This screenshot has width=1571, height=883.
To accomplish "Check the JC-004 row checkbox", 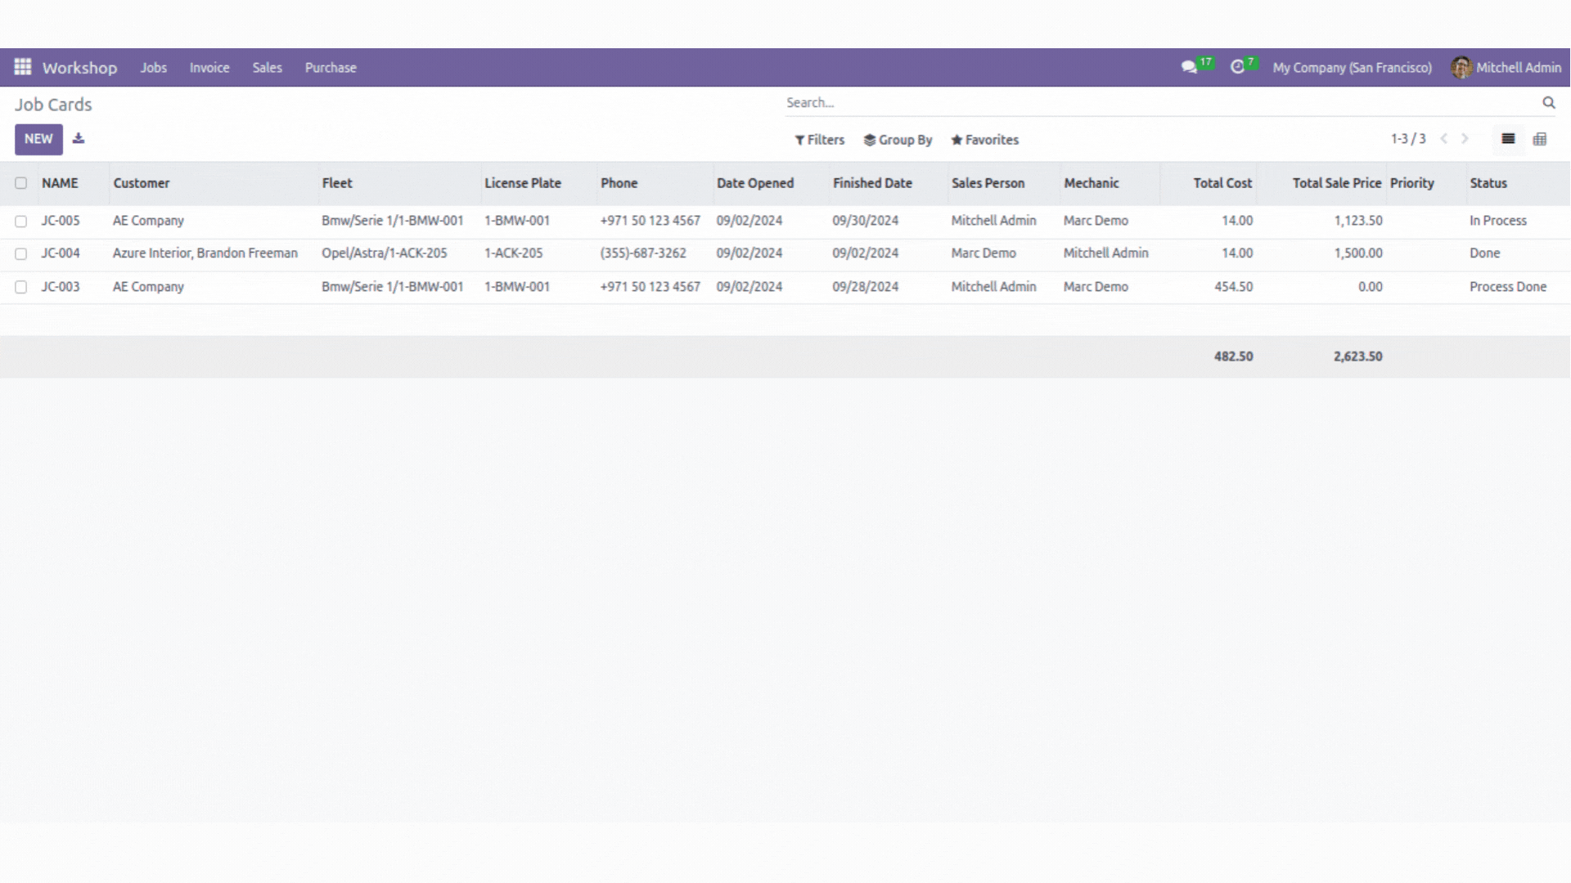I will click(x=21, y=253).
